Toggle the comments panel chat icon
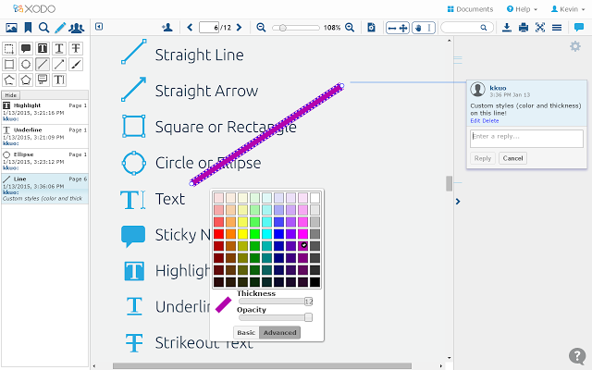Viewport: 592px width, 370px height. click(578, 27)
